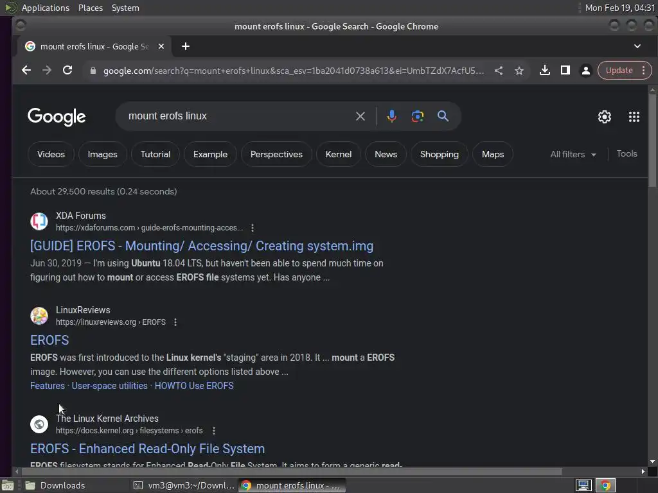
Task: Open options for XDA Forums result
Action: tap(252, 228)
